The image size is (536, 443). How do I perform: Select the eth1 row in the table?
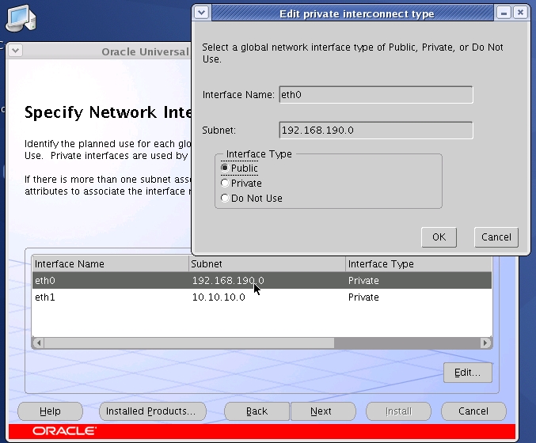262,297
